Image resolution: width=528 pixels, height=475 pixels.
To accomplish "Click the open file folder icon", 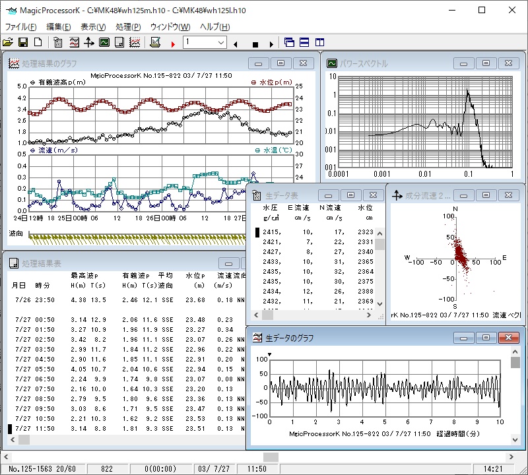I will pyautogui.click(x=8, y=43).
